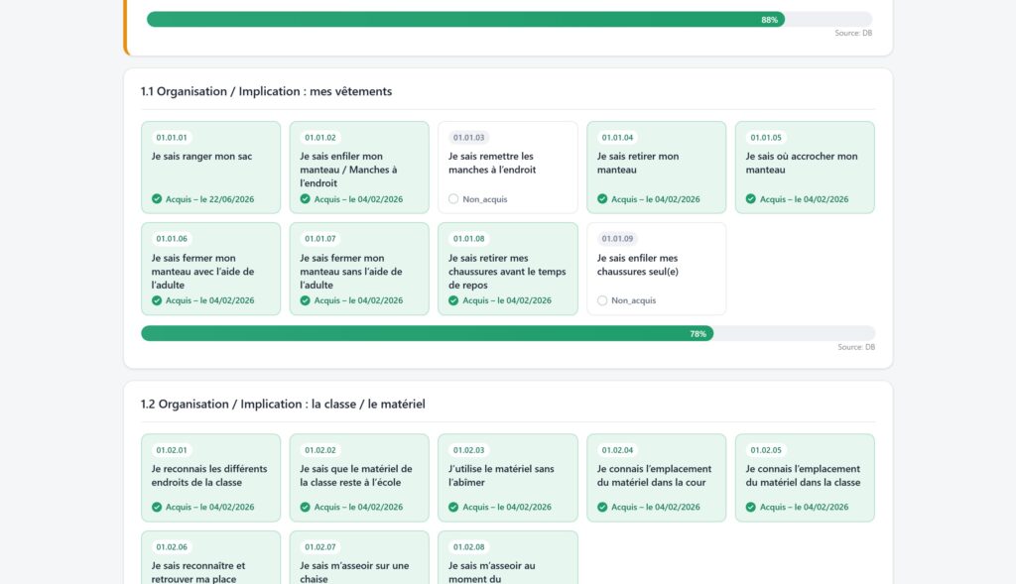1016x584 pixels.
Task: Click 'Source: DB' label under the 78% bar
Action: coord(856,347)
